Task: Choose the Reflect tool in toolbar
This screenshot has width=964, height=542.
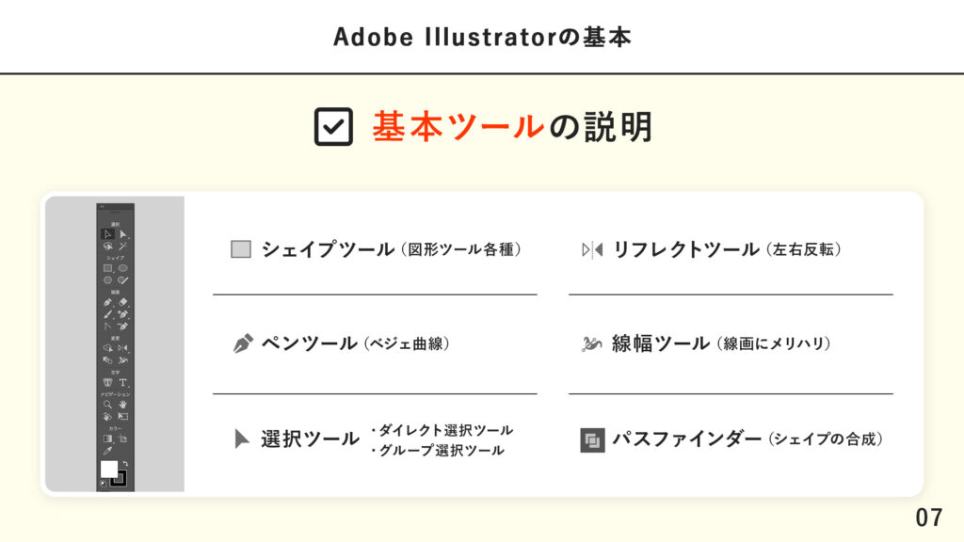Action: point(123,347)
